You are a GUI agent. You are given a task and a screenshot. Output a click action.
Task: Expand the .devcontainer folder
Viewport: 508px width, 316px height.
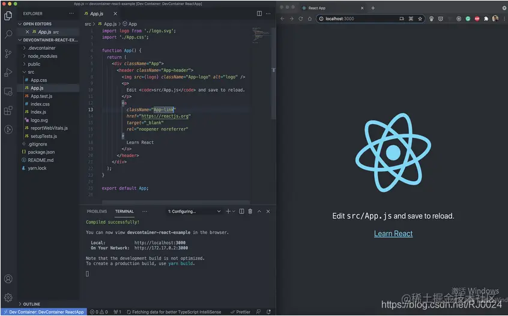tap(41, 48)
